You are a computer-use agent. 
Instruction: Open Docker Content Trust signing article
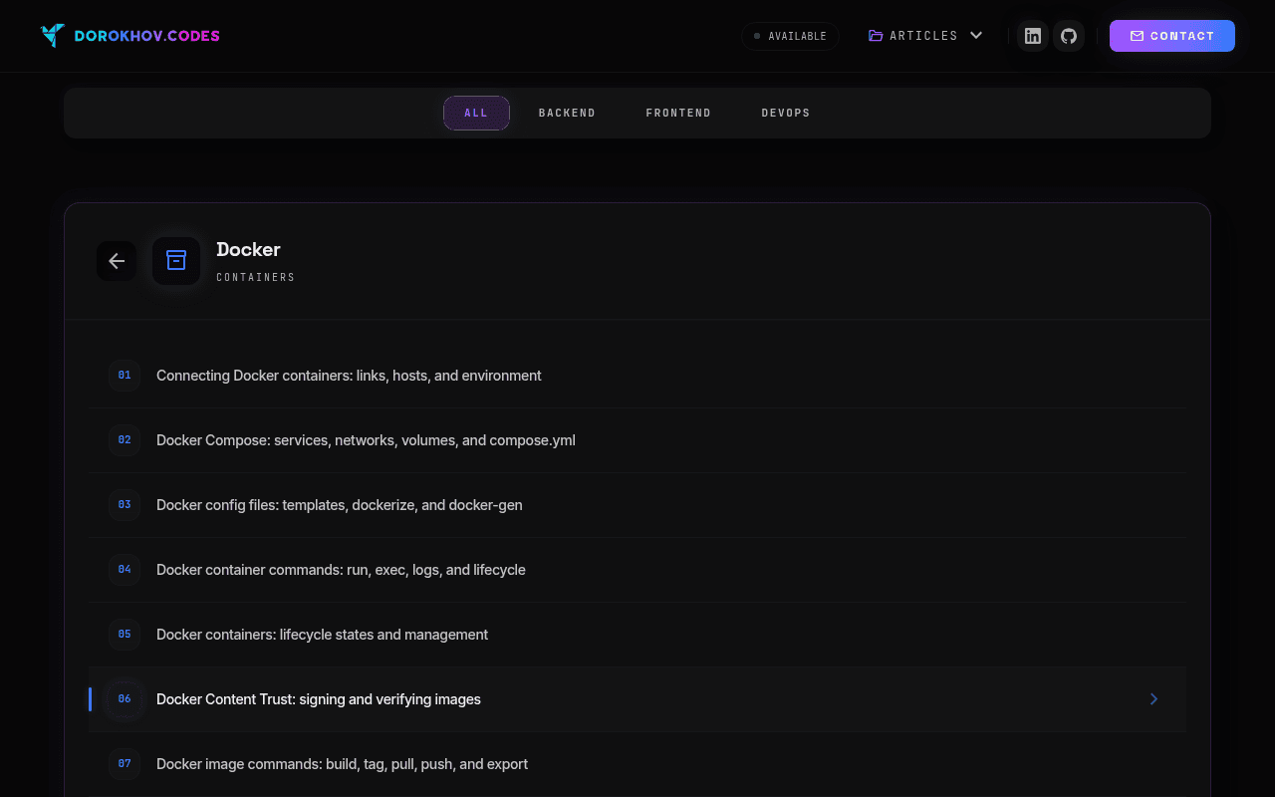click(637, 699)
